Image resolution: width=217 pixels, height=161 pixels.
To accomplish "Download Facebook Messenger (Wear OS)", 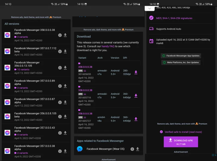I will (x=138, y=149).
